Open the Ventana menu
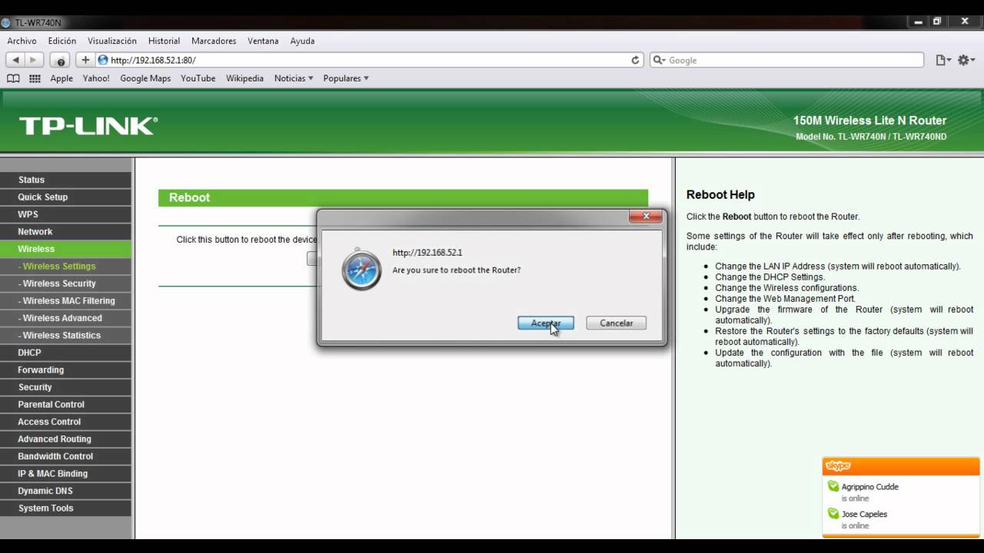Image resolution: width=984 pixels, height=553 pixels. (263, 41)
